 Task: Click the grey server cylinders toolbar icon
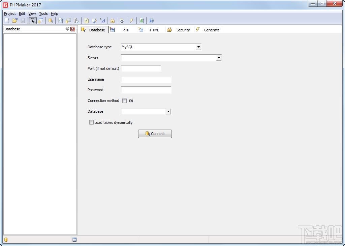coord(76,21)
